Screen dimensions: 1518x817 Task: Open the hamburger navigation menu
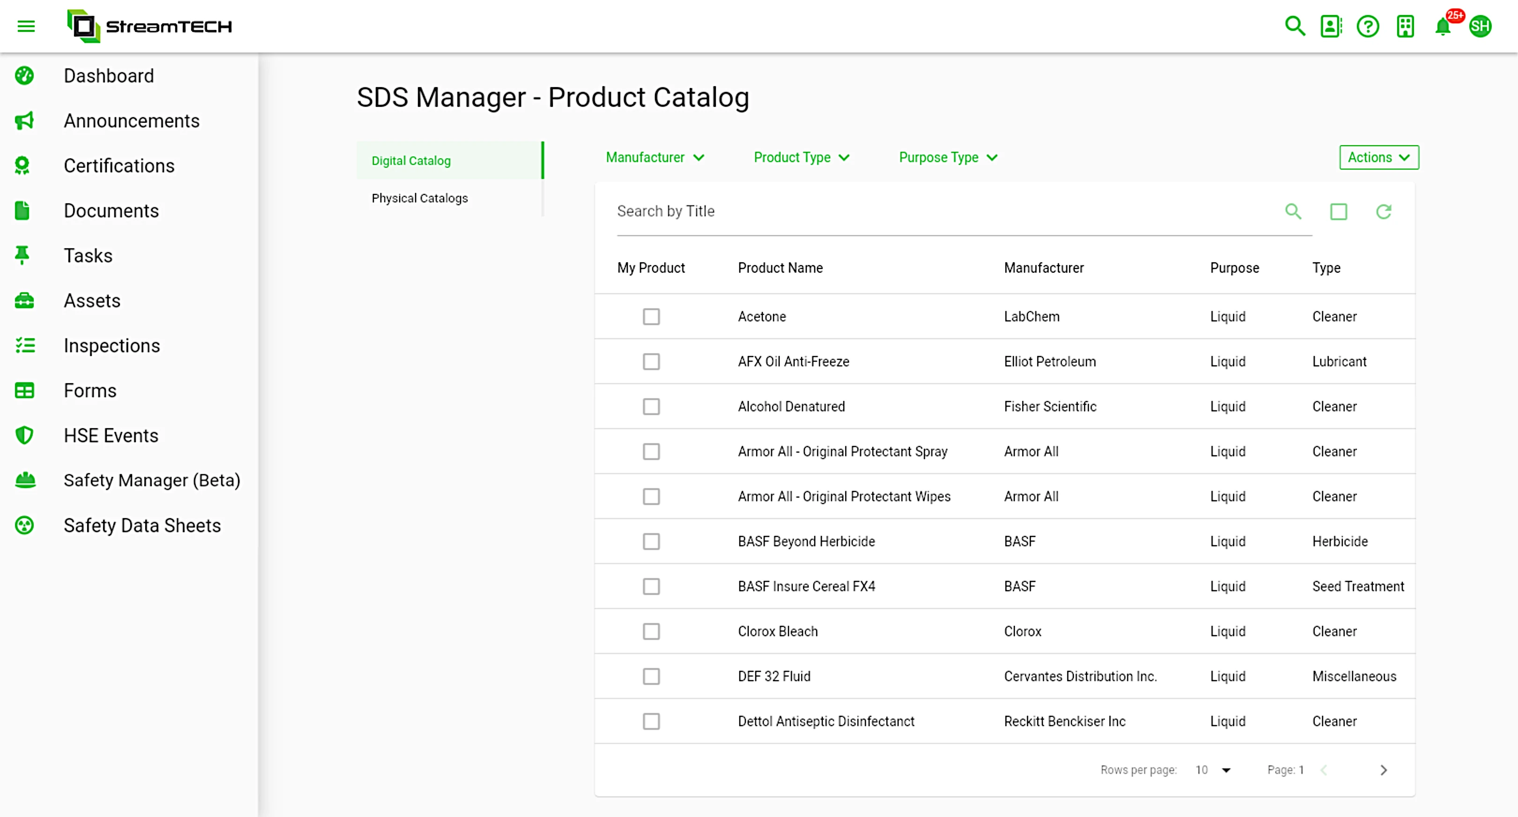26,26
